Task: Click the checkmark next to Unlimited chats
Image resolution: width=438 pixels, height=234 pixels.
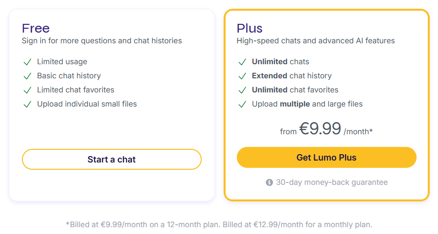Action: click(242, 62)
